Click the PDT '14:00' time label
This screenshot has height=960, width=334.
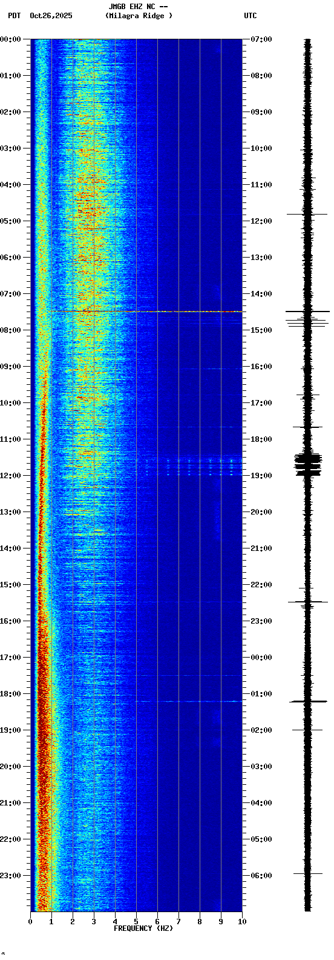tap(10, 548)
